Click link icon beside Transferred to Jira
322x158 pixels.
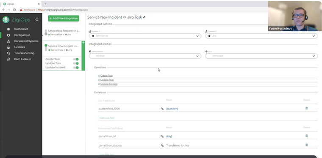[162, 145]
